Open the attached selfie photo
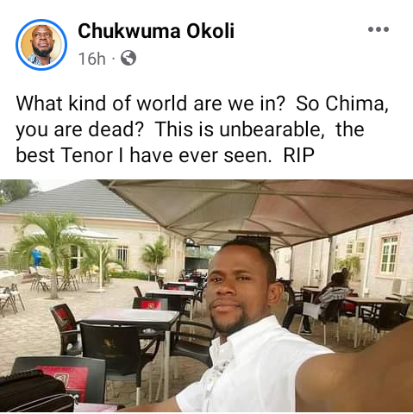The width and height of the screenshot is (413, 414). pyautogui.click(x=206, y=296)
